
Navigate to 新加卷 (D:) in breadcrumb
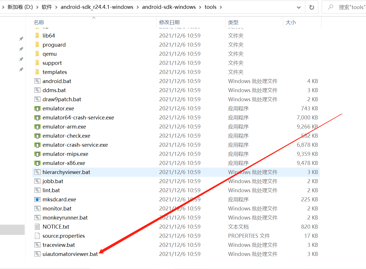click(x=20, y=7)
